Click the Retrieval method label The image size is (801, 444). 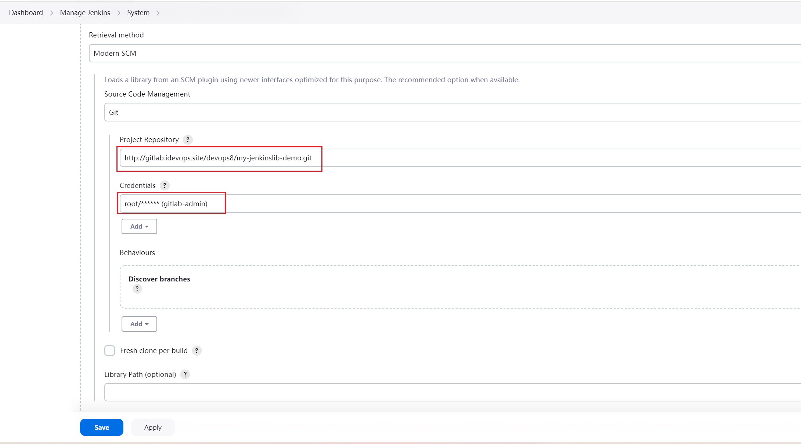point(116,35)
